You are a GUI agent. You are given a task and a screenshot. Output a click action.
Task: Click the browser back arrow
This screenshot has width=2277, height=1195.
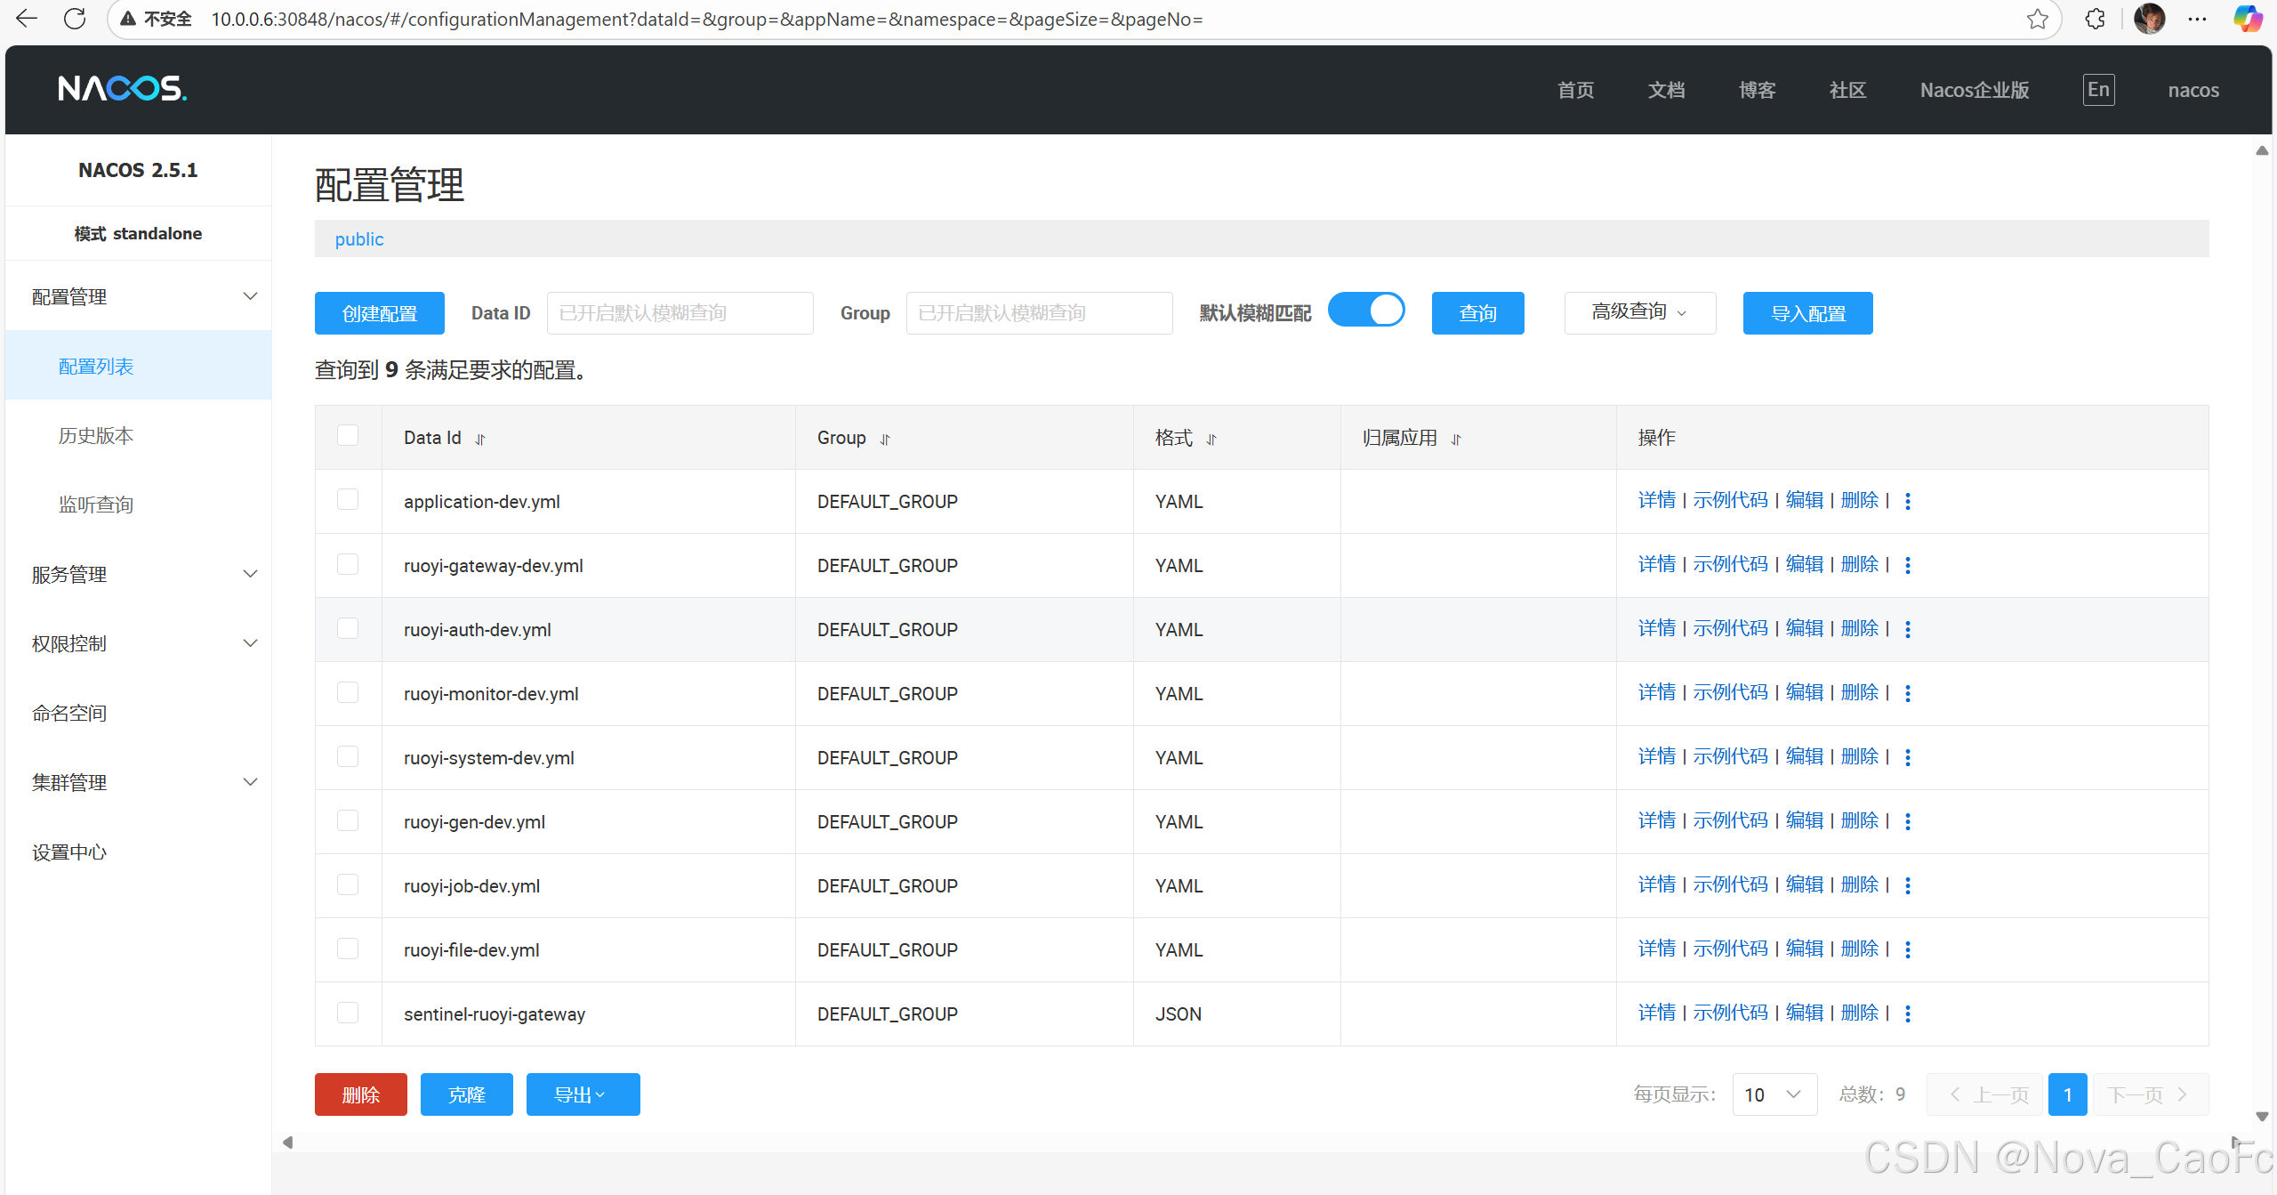27,19
